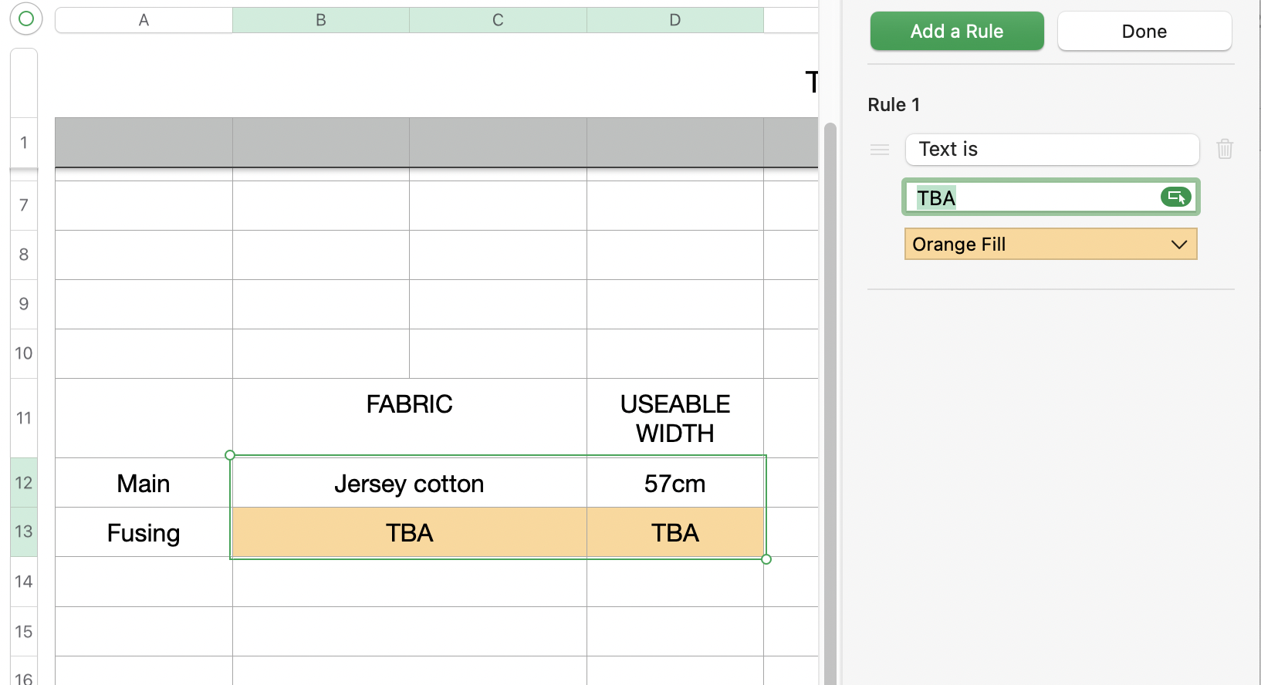Select the column A header
Image resolution: width=1261 pixels, height=685 pixels.
coord(144,20)
